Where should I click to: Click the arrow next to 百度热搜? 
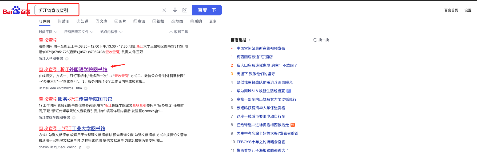[250, 40]
